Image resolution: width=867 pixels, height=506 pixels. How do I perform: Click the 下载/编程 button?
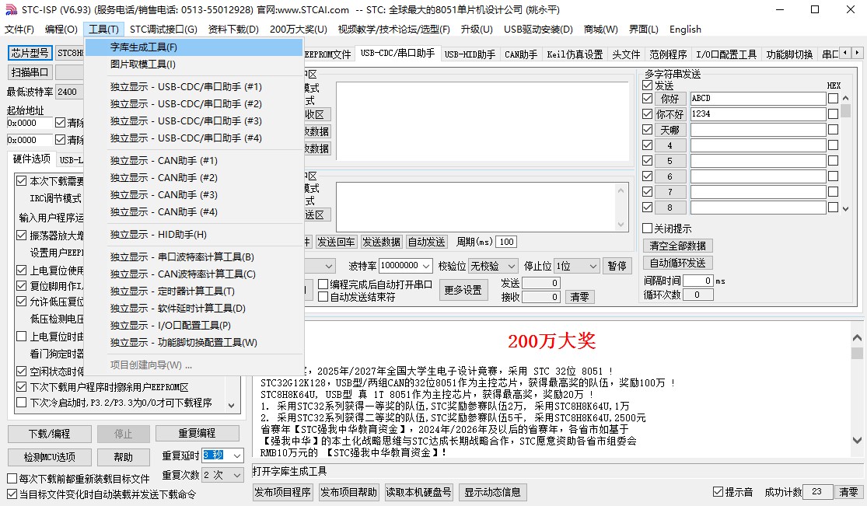(50, 434)
